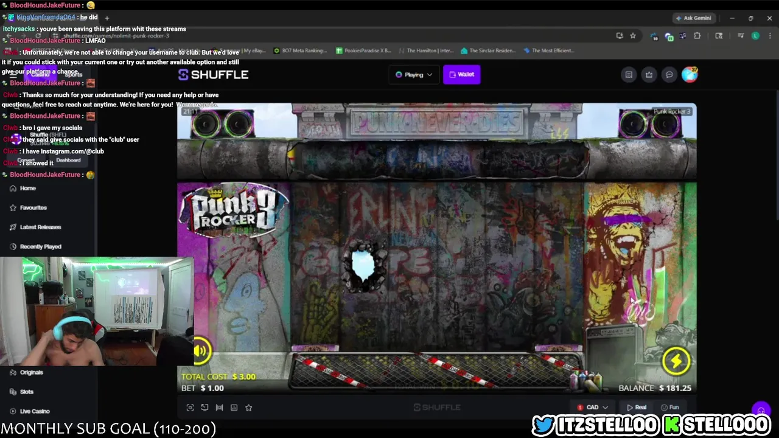Viewport: 779px width, 438px height.
Task: Open PookiesParadise X bookmark
Action: click(x=363, y=50)
